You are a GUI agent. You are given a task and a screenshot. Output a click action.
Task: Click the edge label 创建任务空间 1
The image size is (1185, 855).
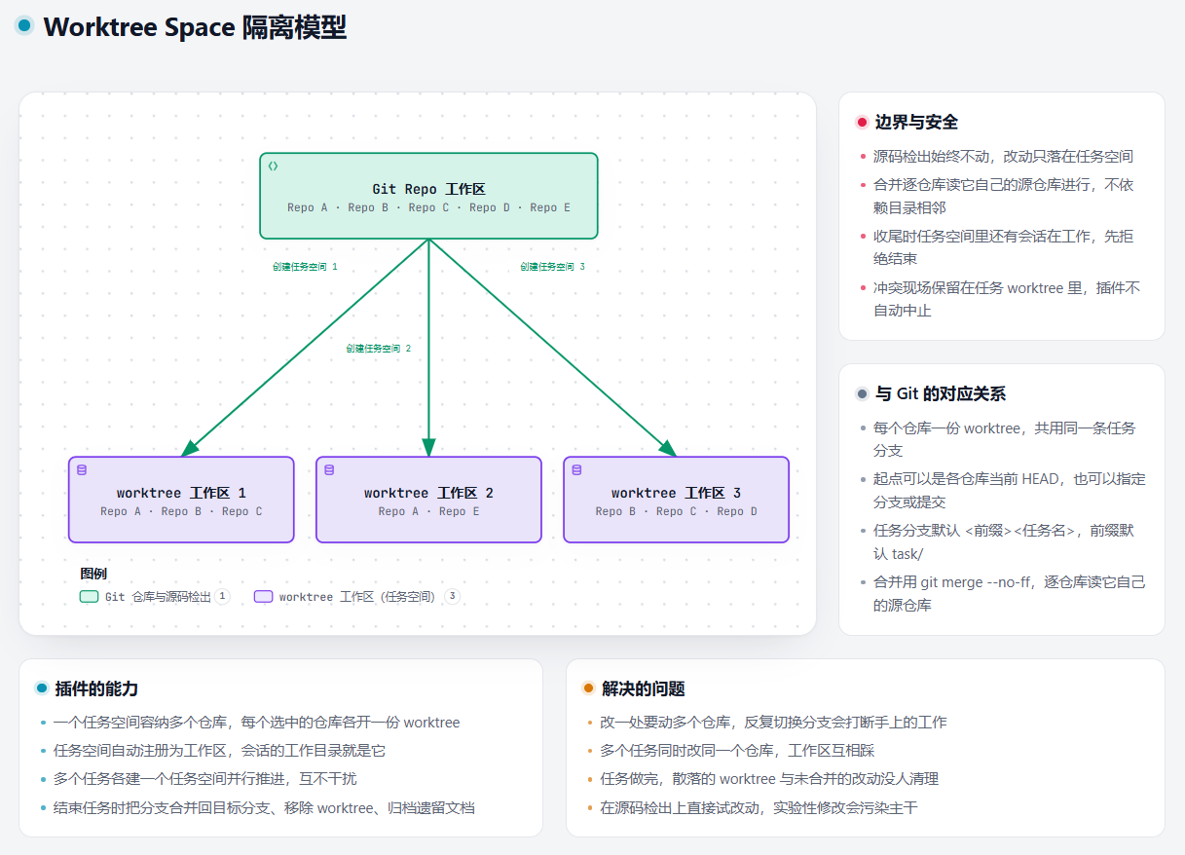tap(305, 266)
